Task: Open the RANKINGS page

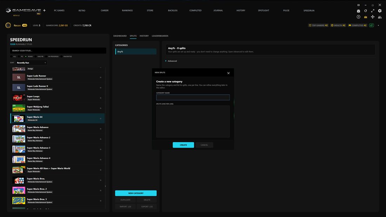Action: click(127, 11)
